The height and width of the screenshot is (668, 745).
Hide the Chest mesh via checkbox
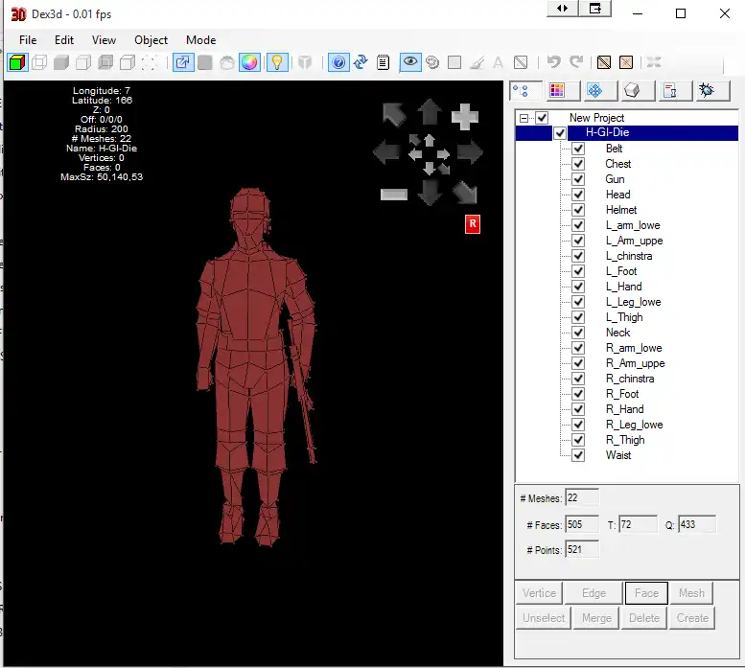(x=578, y=164)
